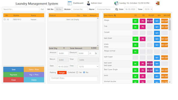178x100 pixels.
Task: Click product list scroll-down arrow
Action: click(98, 46)
